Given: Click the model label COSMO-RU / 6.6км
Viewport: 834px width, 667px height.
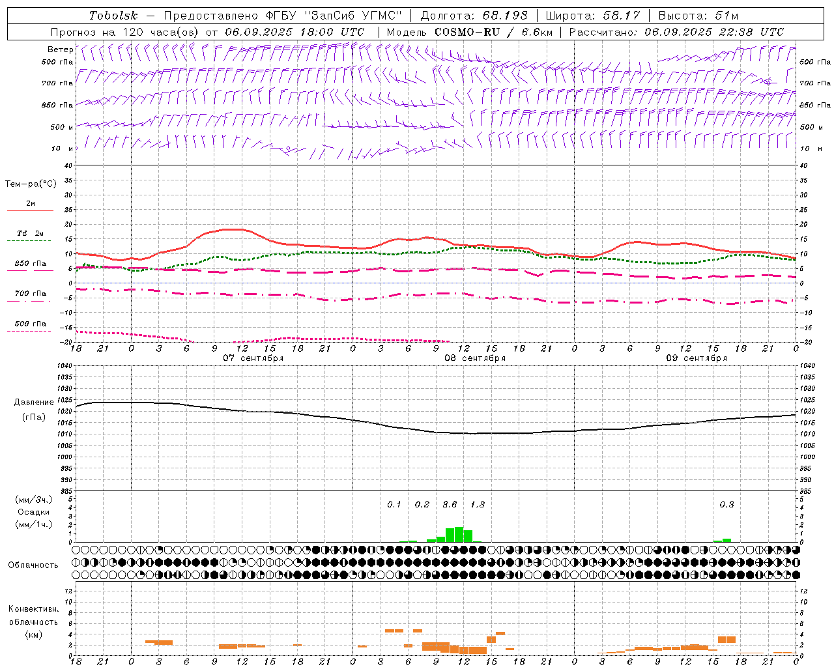Looking at the screenshot, I should coord(494,32).
